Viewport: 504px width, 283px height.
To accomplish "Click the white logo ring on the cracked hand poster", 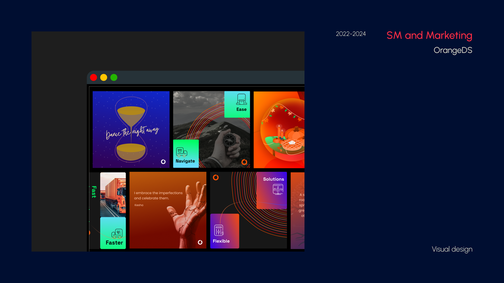I will pyautogui.click(x=200, y=242).
